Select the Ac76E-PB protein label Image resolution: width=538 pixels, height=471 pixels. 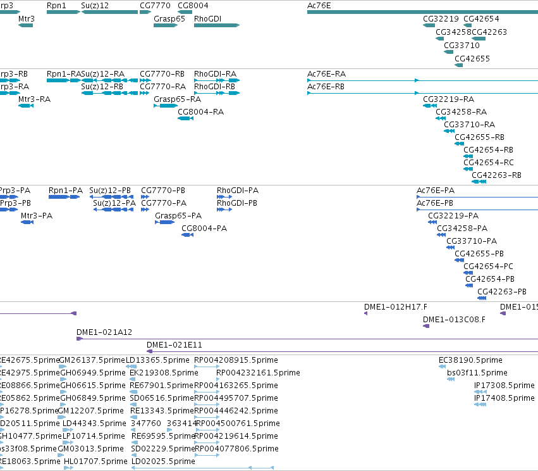tap(435, 203)
